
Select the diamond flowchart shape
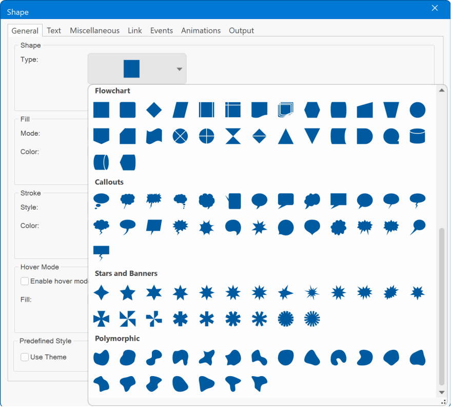[154, 110]
